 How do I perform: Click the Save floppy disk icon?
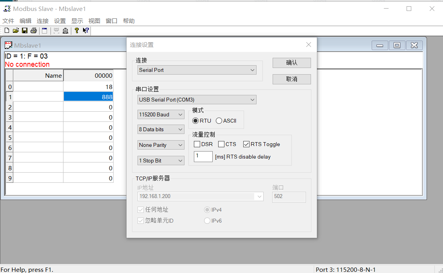[25, 30]
